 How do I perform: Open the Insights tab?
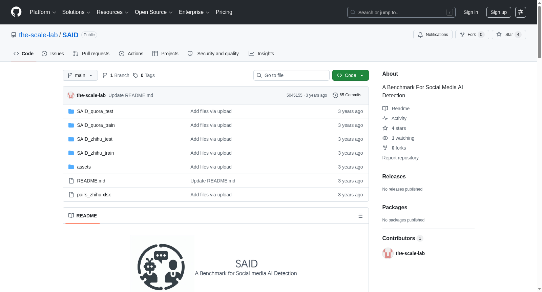[261, 54]
